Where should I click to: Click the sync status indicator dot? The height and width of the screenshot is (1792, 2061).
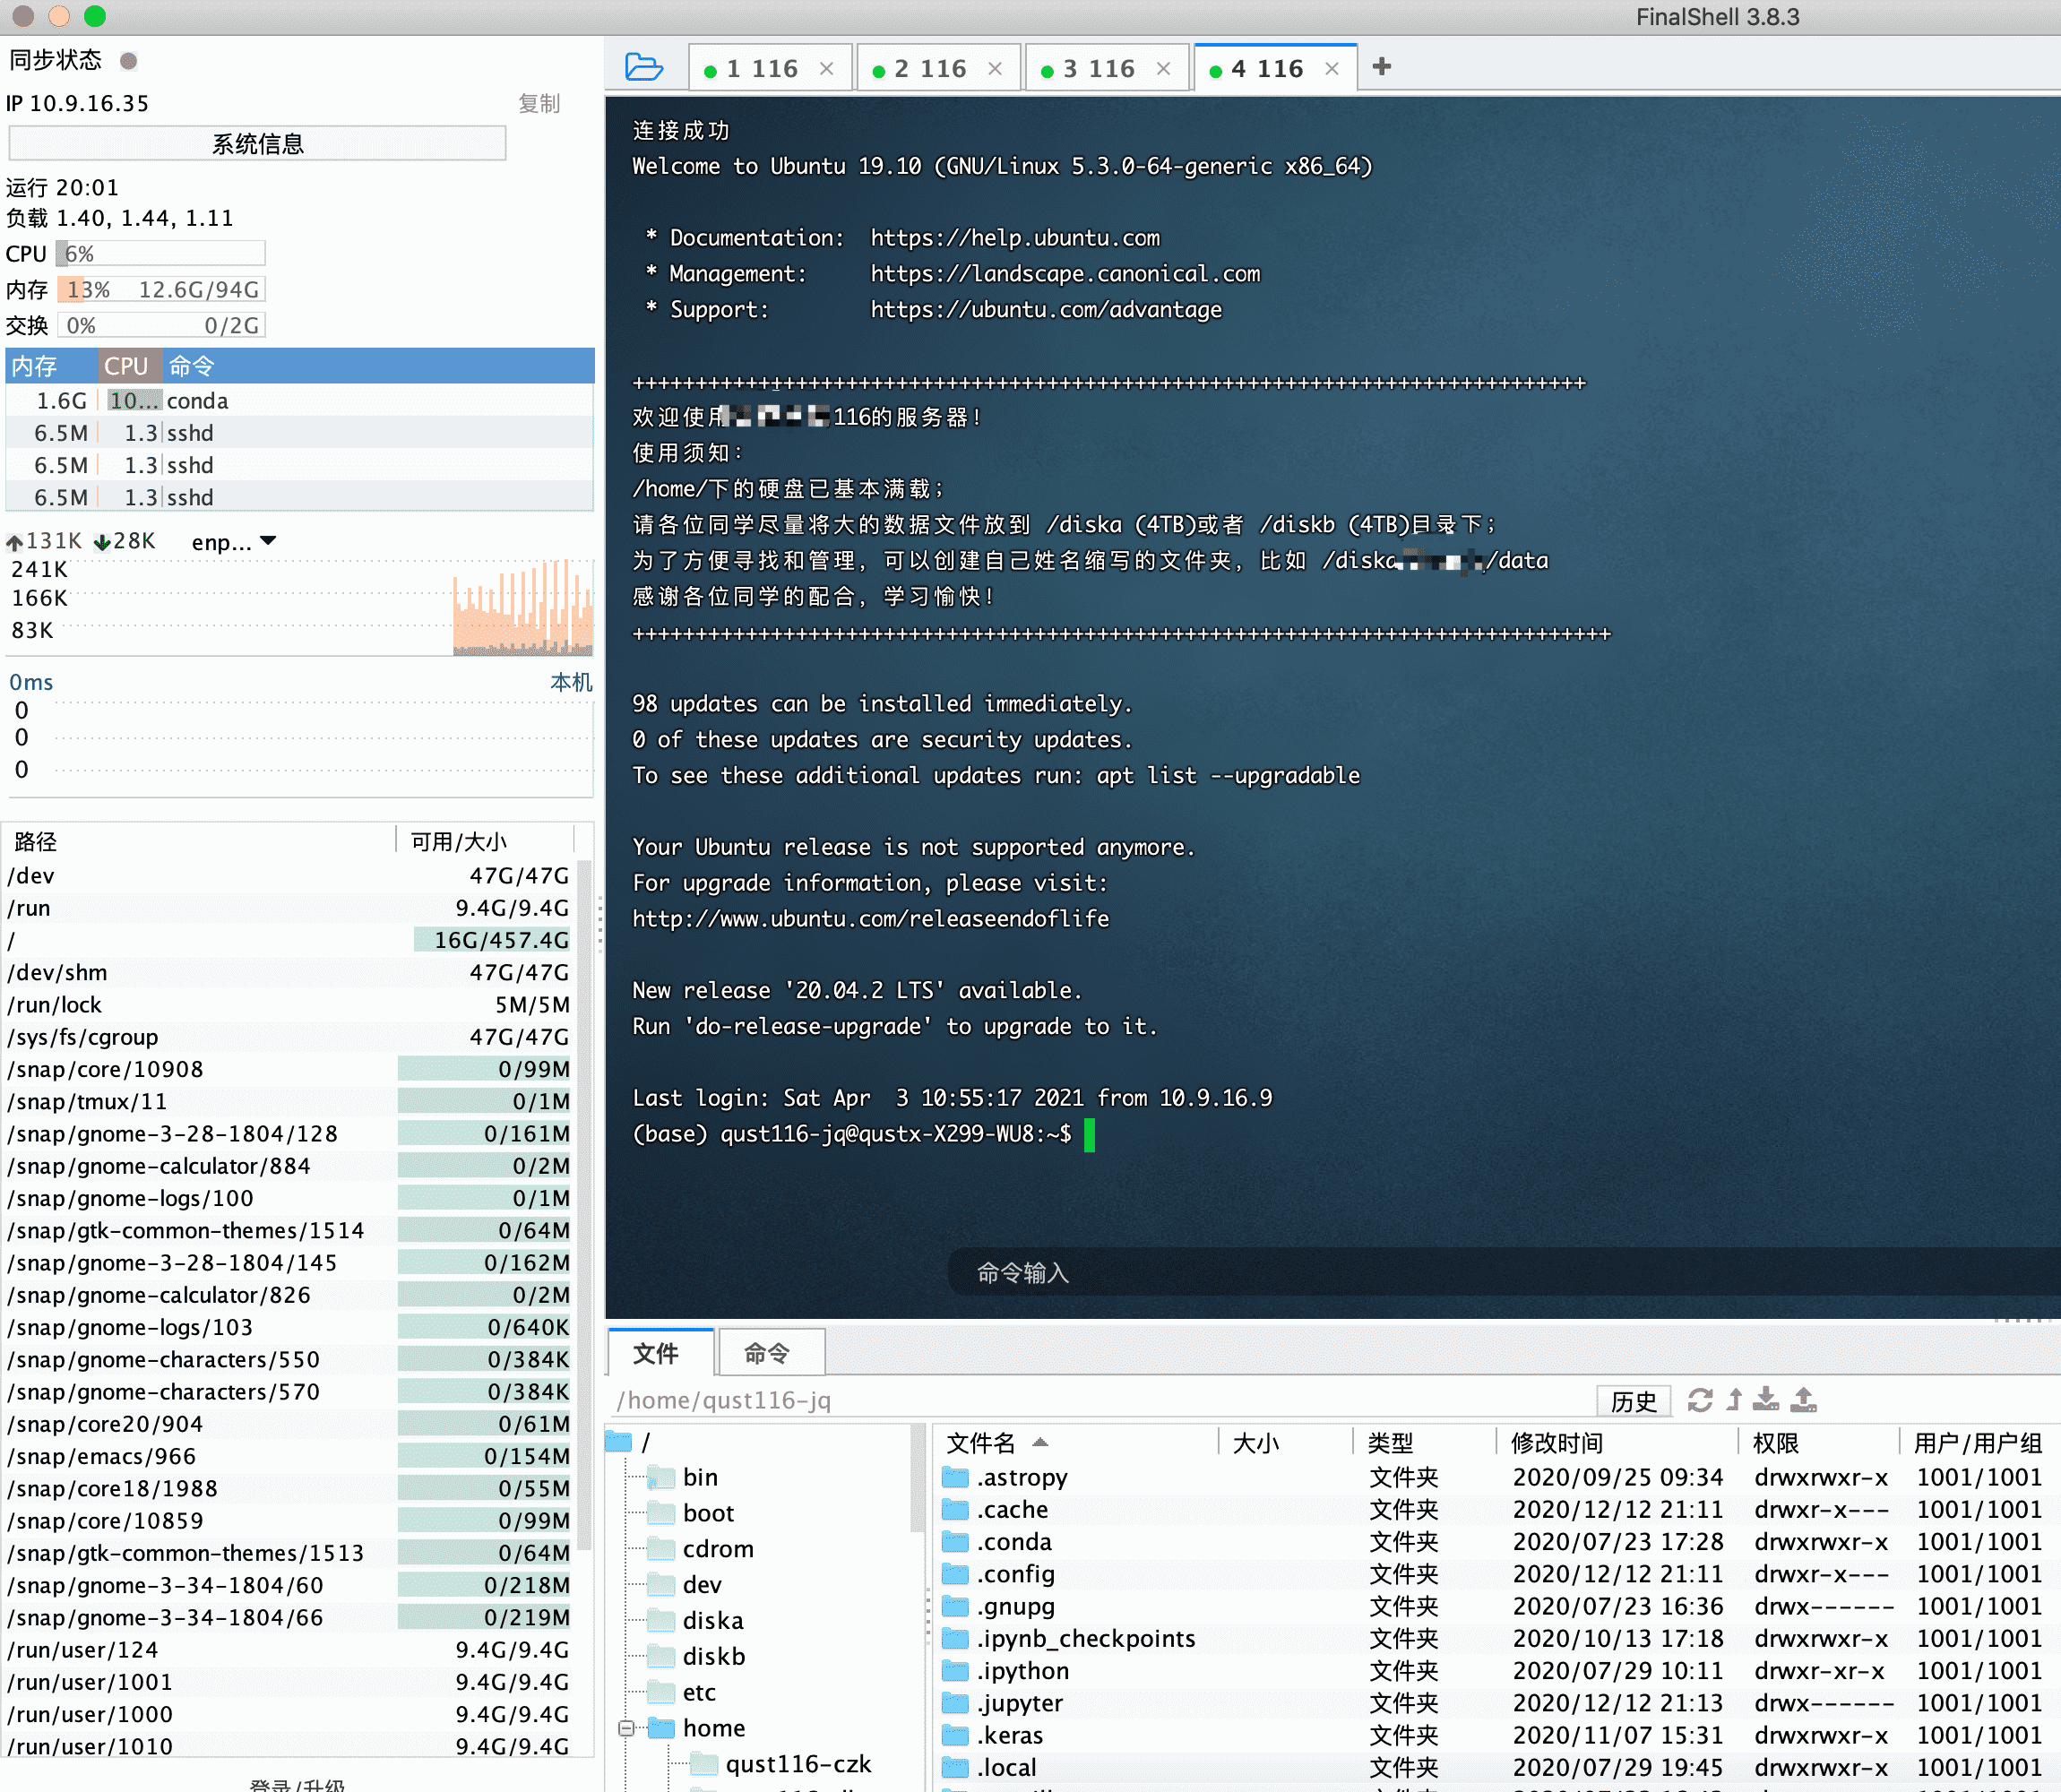click(x=128, y=60)
